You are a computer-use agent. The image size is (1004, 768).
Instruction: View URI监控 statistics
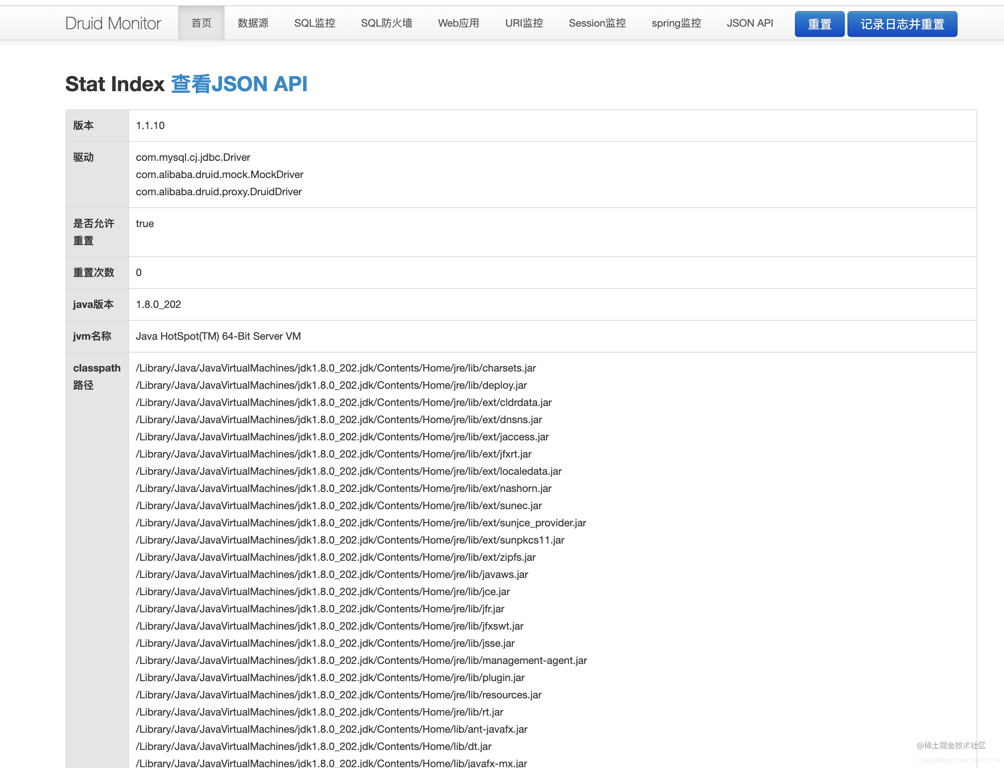(524, 23)
